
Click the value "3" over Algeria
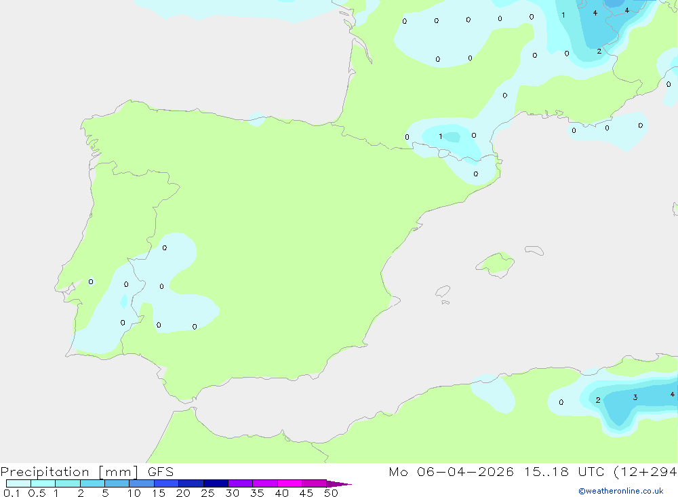click(x=635, y=397)
